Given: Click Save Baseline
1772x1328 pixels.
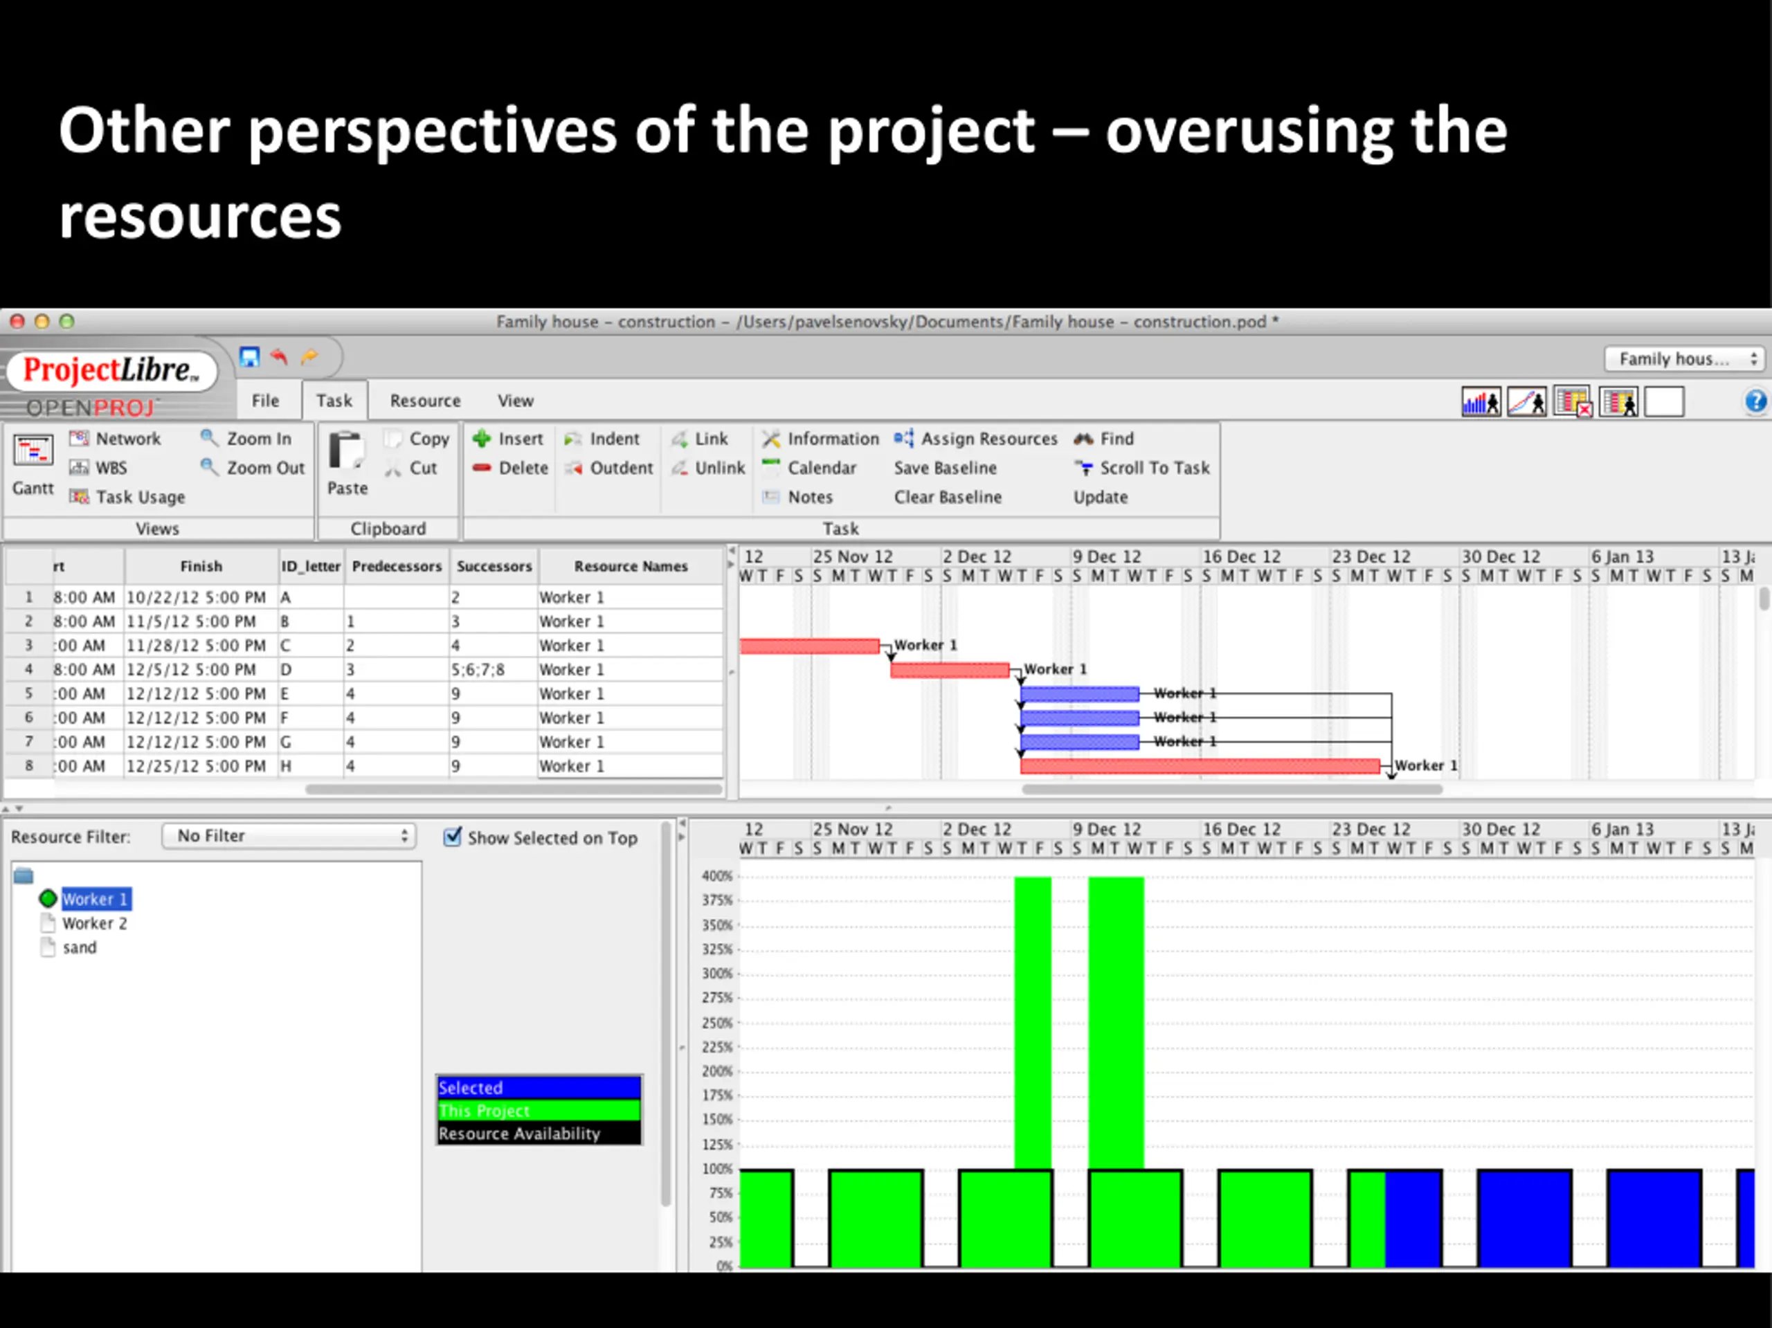Looking at the screenshot, I should pyautogui.click(x=946, y=468).
